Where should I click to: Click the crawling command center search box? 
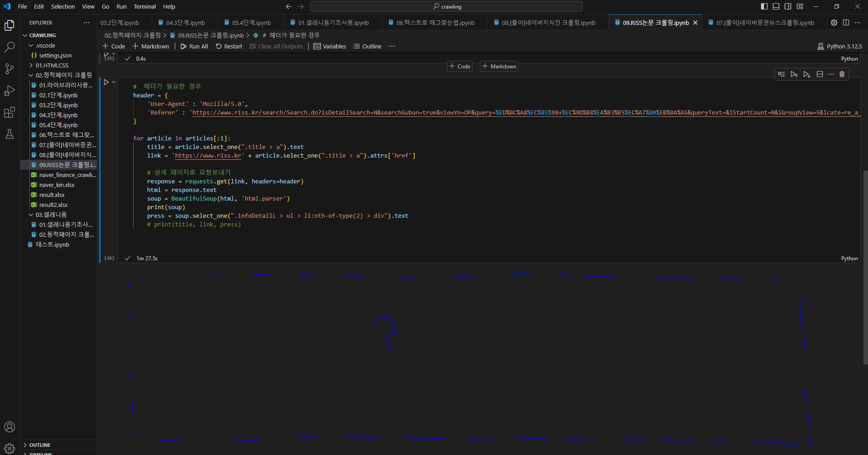pyautogui.click(x=446, y=6)
